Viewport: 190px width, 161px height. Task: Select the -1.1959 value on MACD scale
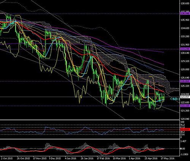184,155
